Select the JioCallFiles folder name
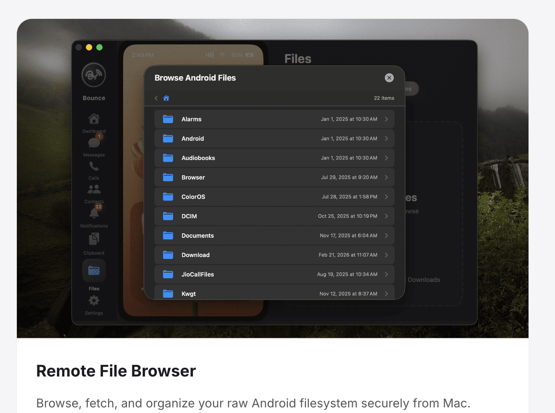The width and height of the screenshot is (555, 413). click(x=198, y=274)
